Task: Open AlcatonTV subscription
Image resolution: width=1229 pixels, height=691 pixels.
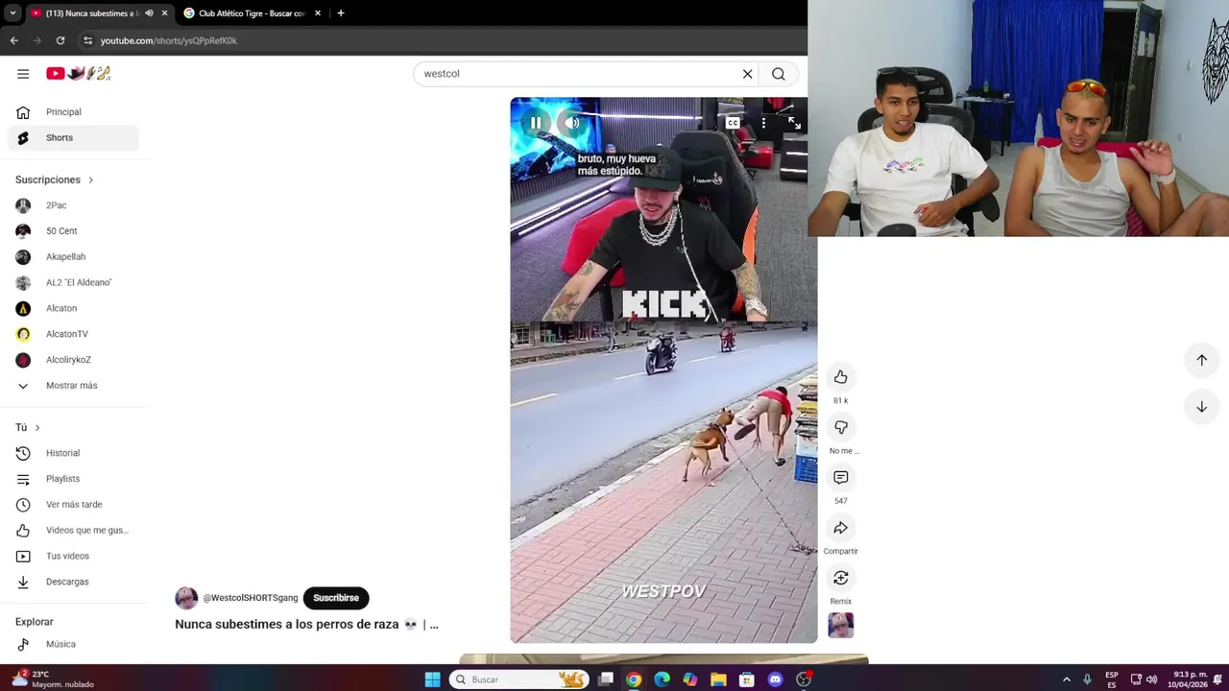Action: click(x=73, y=334)
